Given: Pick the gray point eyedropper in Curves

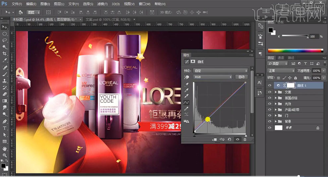Looking at the screenshot, I should pyautogui.click(x=186, y=90).
